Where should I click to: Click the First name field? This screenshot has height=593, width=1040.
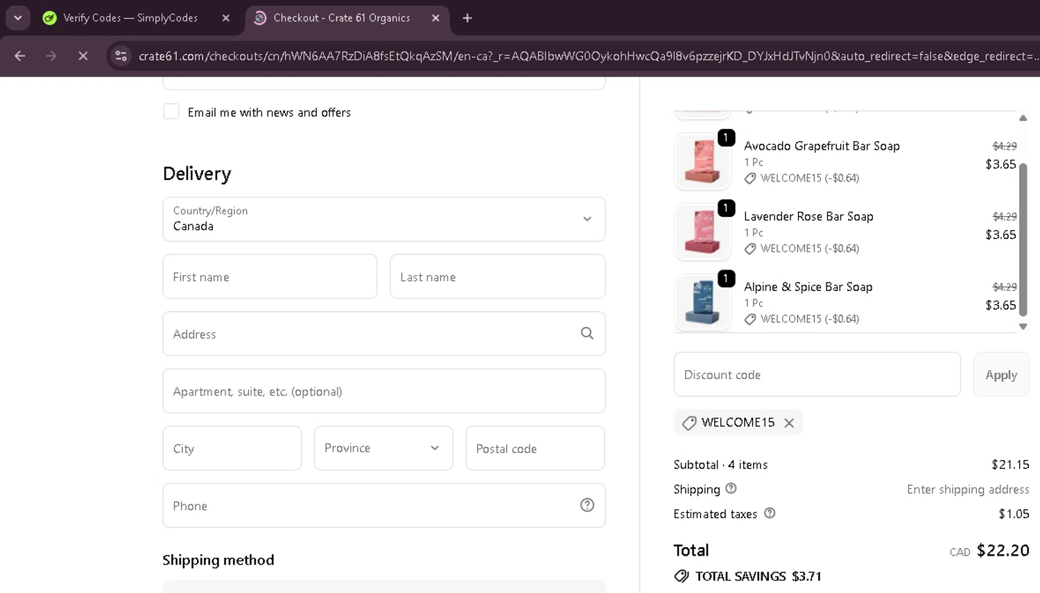(x=270, y=276)
